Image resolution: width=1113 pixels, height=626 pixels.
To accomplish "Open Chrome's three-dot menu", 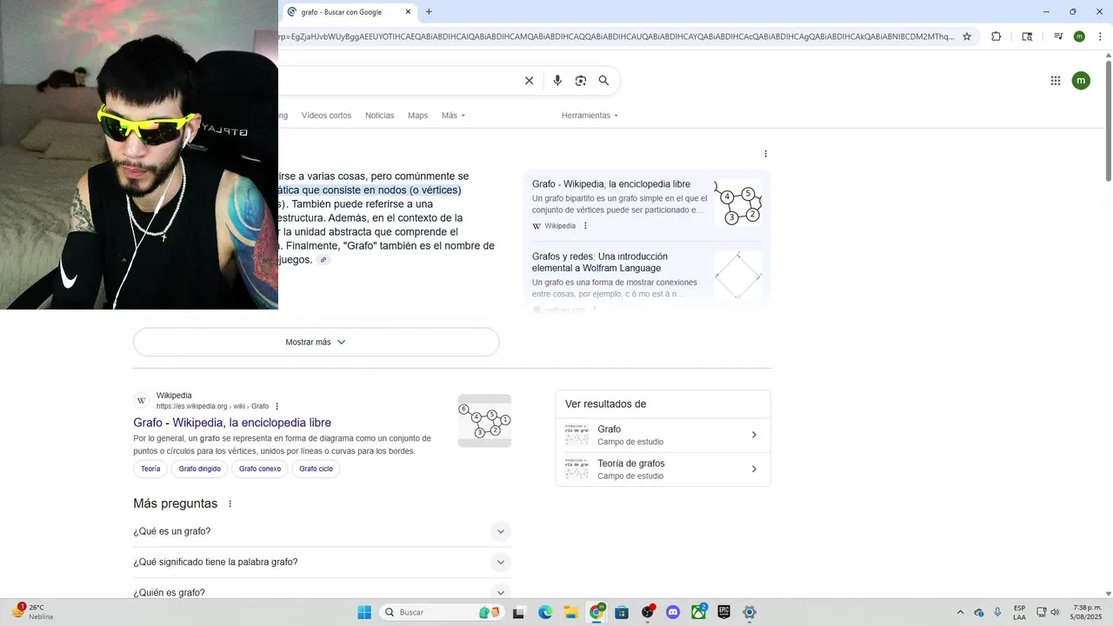I will click(1101, 37).
